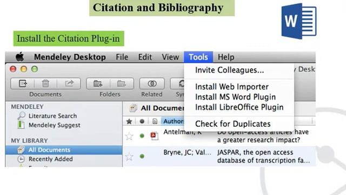Open the View menu
This screenshot has height=195, width=346.
pos(170,57)
